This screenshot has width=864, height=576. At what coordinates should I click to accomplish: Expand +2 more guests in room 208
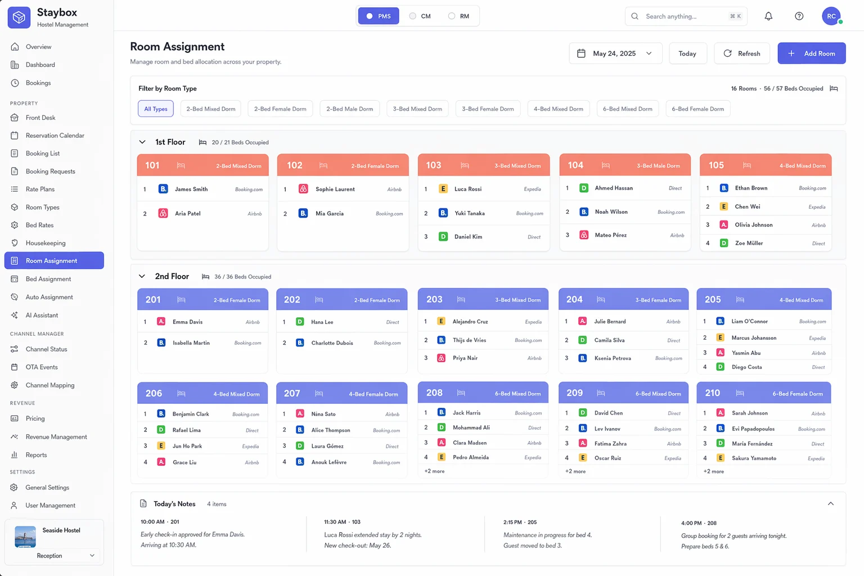pyautogui.click(x=434, y=471)
